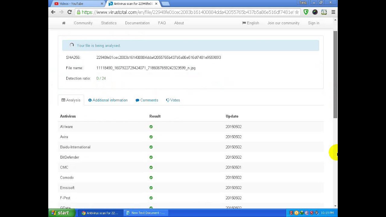Click the Comodo antivirus name
This screenshot has height=217, width=386.
[67, 178]
